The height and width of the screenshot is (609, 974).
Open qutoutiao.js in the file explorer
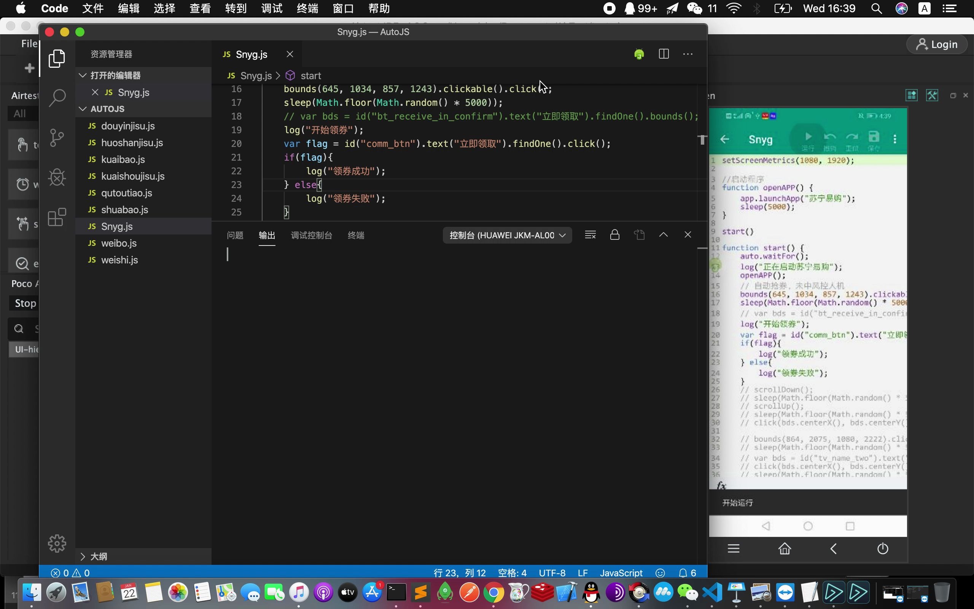coord(143,193)
